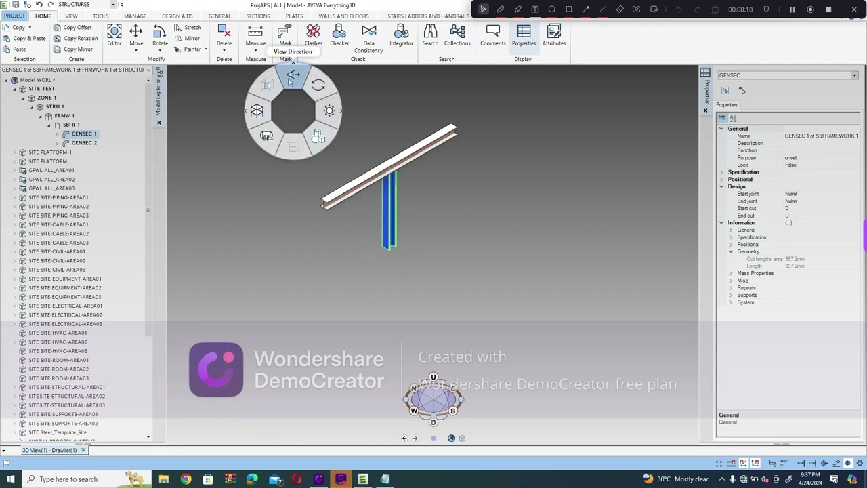867x488 pixels.
Task: Expand the SITE PLATFORM-1 tree node
Action: pyautogui.click(x=14, y=152)
